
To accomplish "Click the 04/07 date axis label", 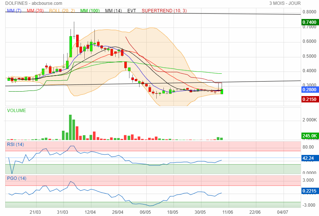I will click(x=282, y=212).
